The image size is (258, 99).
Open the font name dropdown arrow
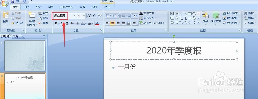74,16
